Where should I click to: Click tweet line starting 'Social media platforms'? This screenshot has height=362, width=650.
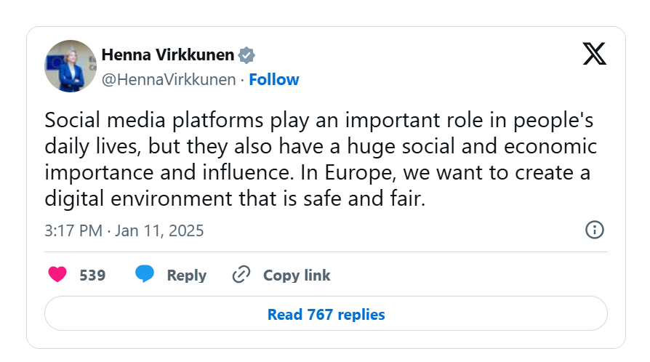319,121
